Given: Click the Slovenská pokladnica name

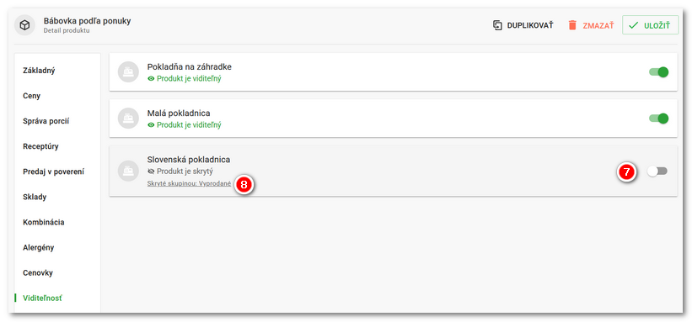Looking at the screenshot, I should click(x=189, y=160).
